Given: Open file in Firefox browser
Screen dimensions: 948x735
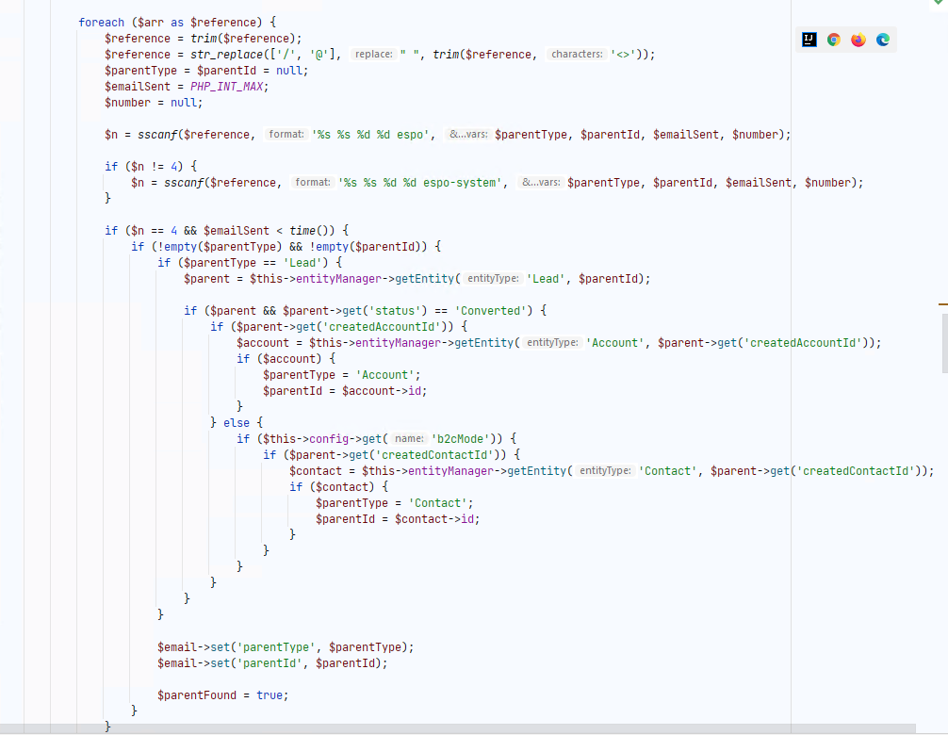Looking at the screenshot, I should [x=858, y=40].
